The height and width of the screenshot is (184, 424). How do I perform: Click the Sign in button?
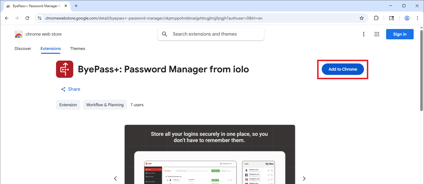point(400,34)
